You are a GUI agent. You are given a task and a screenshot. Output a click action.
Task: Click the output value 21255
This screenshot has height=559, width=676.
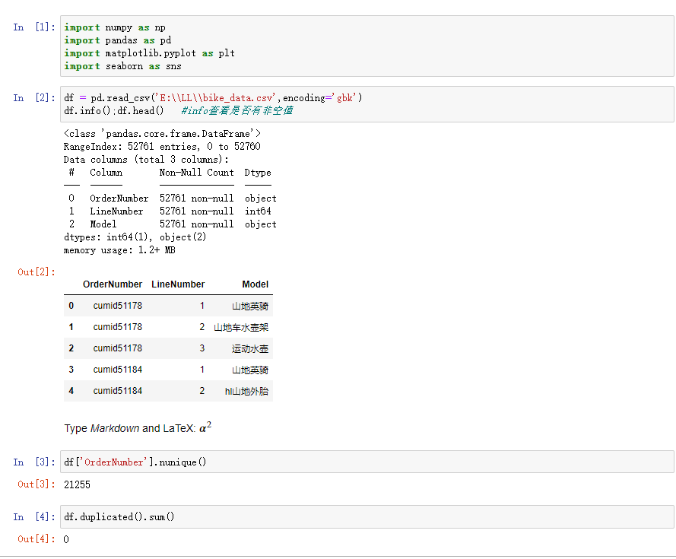click(x=77, y=484)
